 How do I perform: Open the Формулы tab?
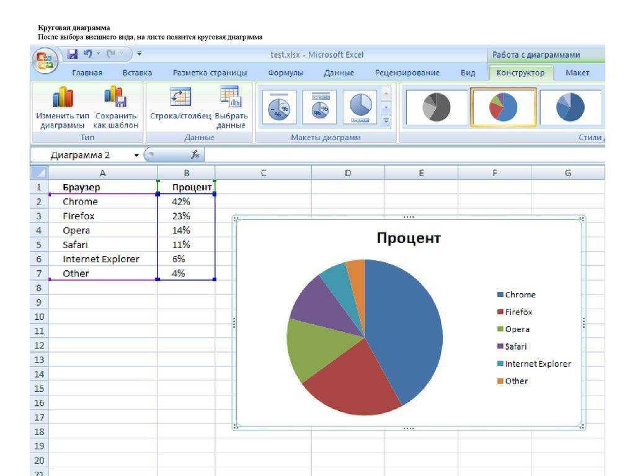coord(285,73)
